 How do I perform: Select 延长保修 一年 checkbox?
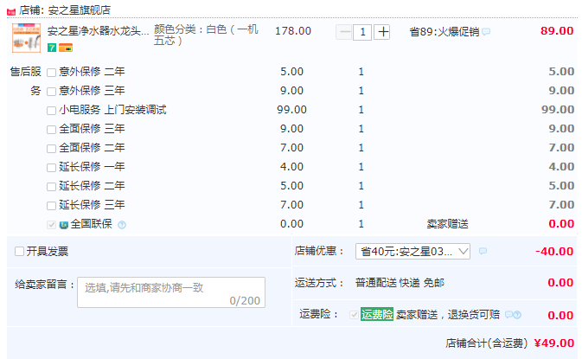[51, 168]
